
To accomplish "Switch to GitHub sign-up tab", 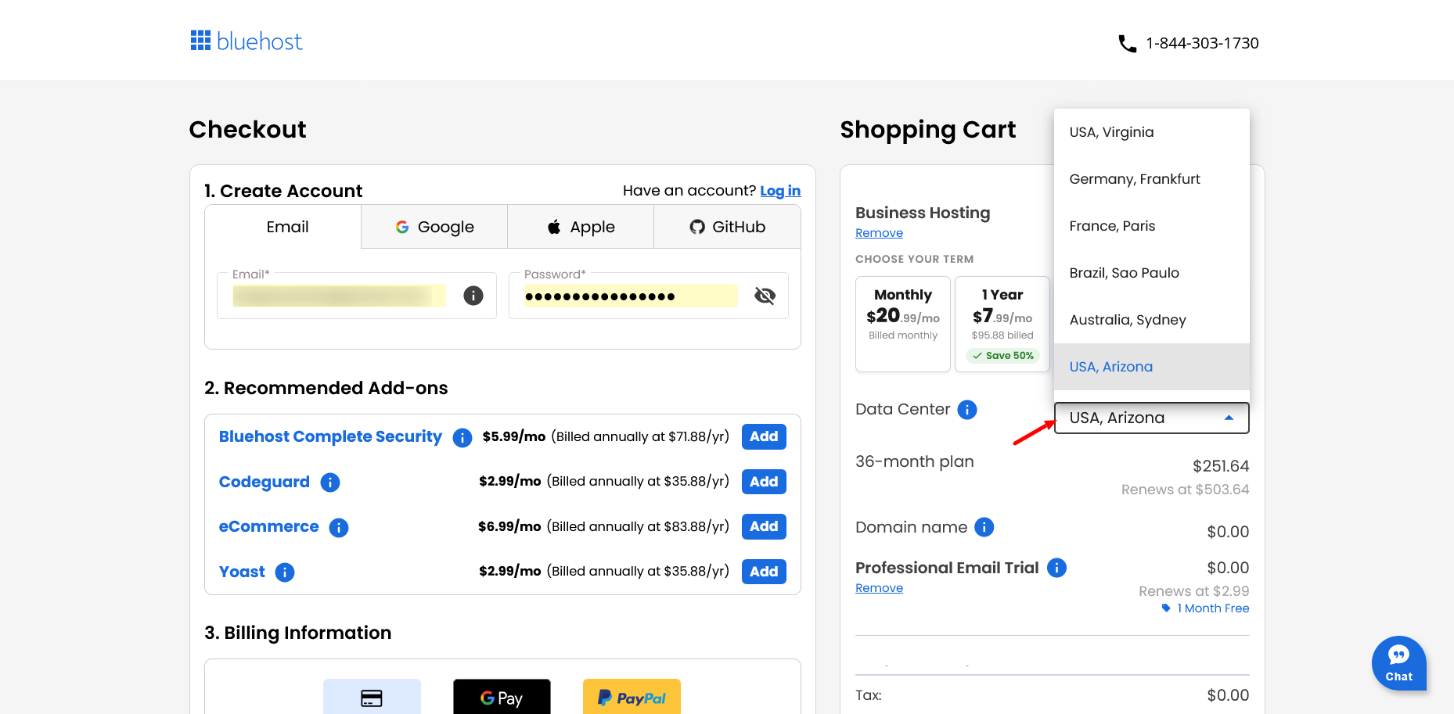I will coord(727,227).
